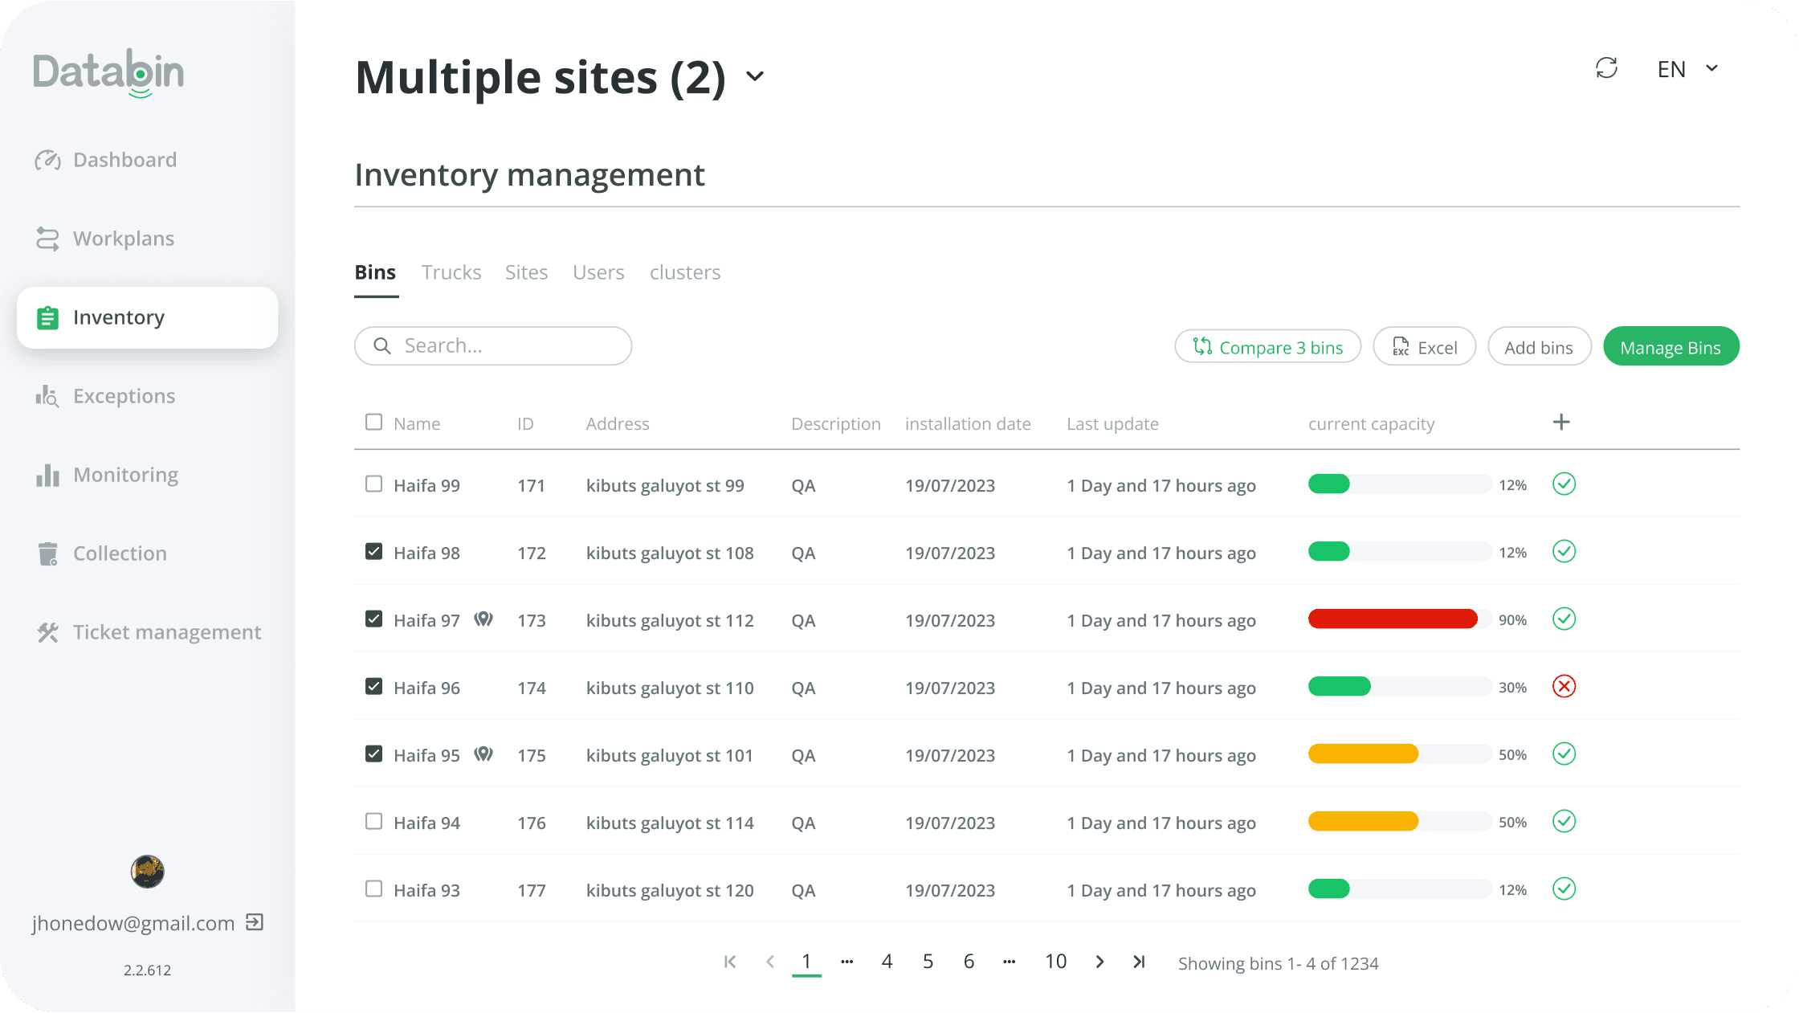Image resolution: width=1799 pixels, height=1013 pixels.
Task: Click the sensor icon next to Haifa 97
Action: (483, 619)
